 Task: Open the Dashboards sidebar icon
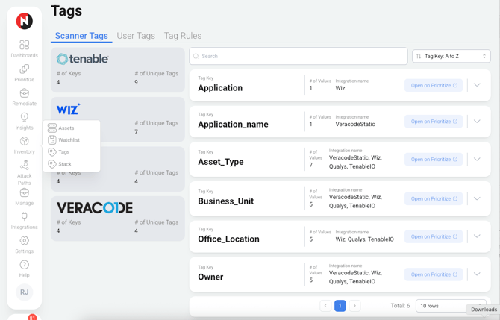tap(24, 46)
